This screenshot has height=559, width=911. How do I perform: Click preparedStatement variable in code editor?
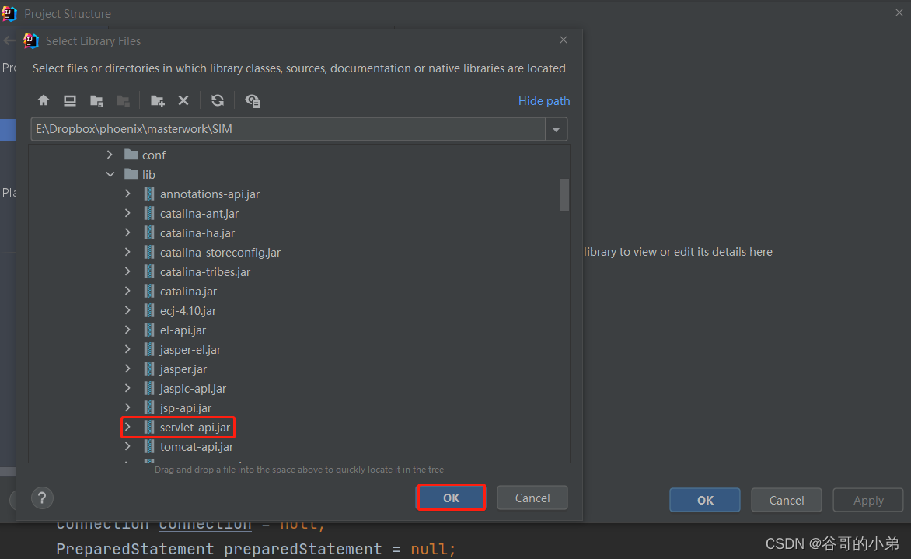302,549
